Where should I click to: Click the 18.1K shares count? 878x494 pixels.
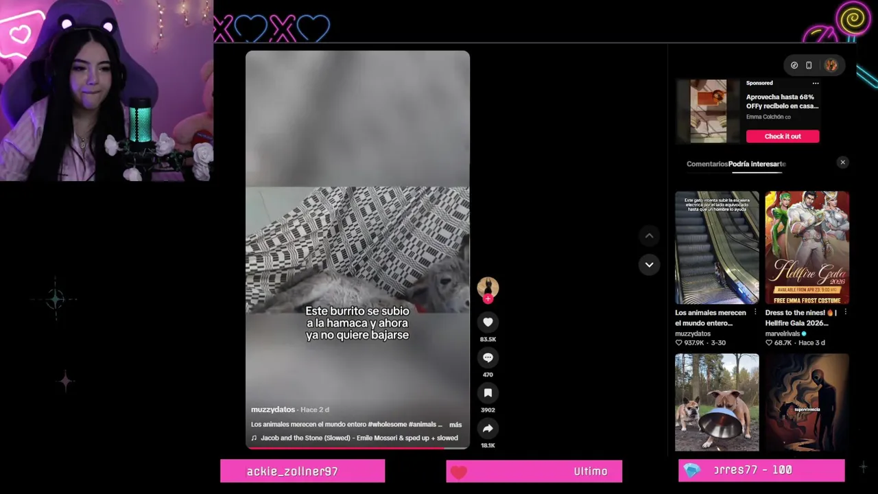pos(488,445)
